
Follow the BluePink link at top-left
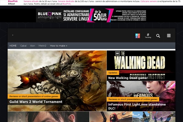(13, 1)
